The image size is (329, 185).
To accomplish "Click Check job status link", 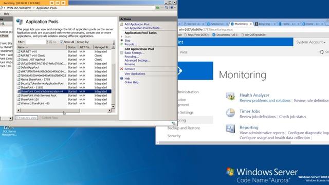I will [293, 117].
